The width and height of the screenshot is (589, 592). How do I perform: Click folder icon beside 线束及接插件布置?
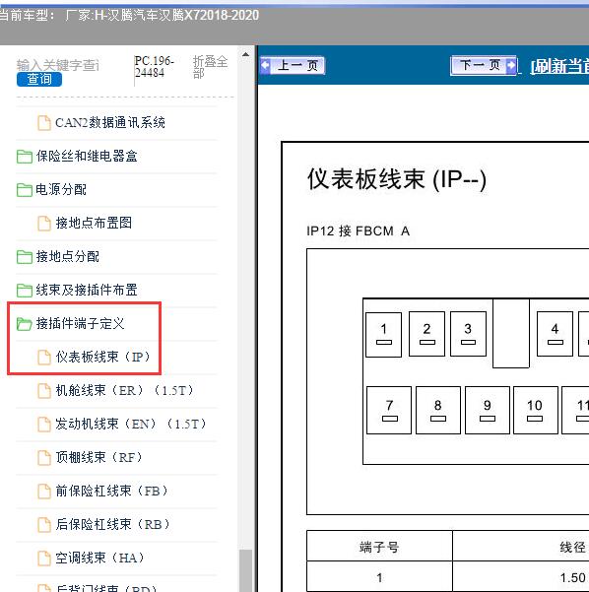25,291
